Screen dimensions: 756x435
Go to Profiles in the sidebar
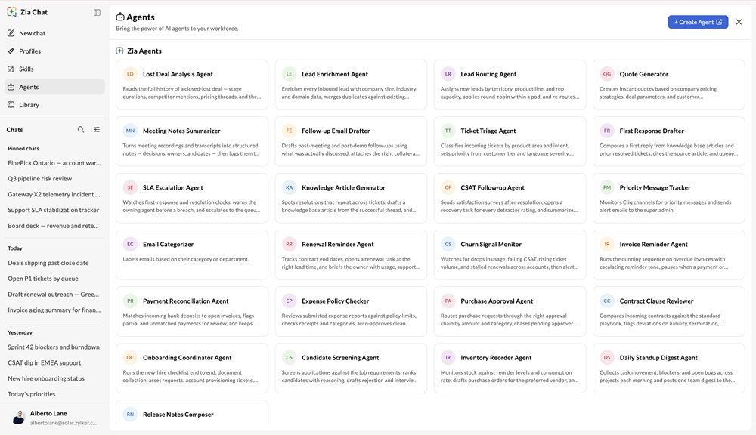[54, 51]
